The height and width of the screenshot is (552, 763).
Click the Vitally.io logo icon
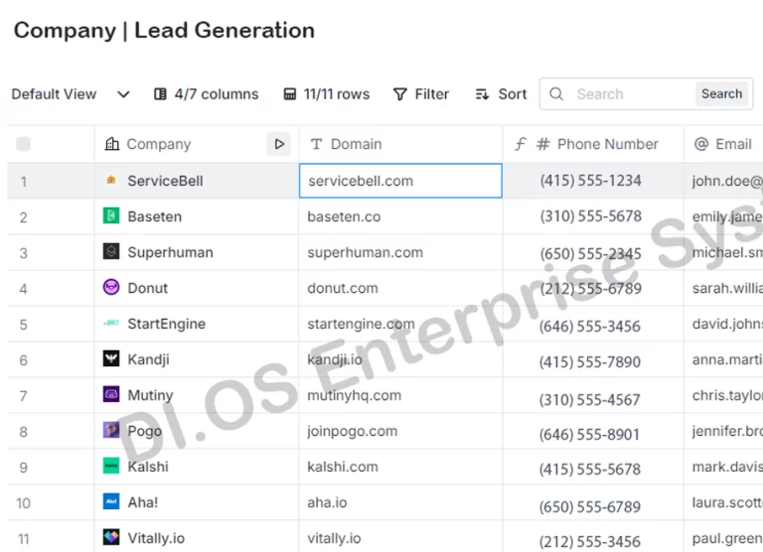(111, 537)
